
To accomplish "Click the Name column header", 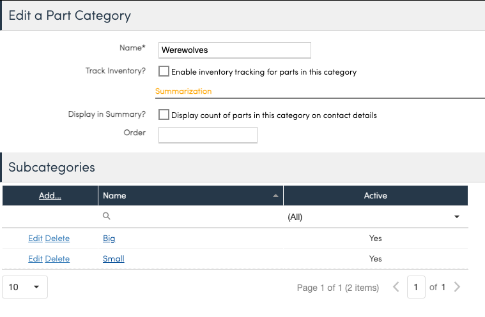I will click(x=115, y=196).
